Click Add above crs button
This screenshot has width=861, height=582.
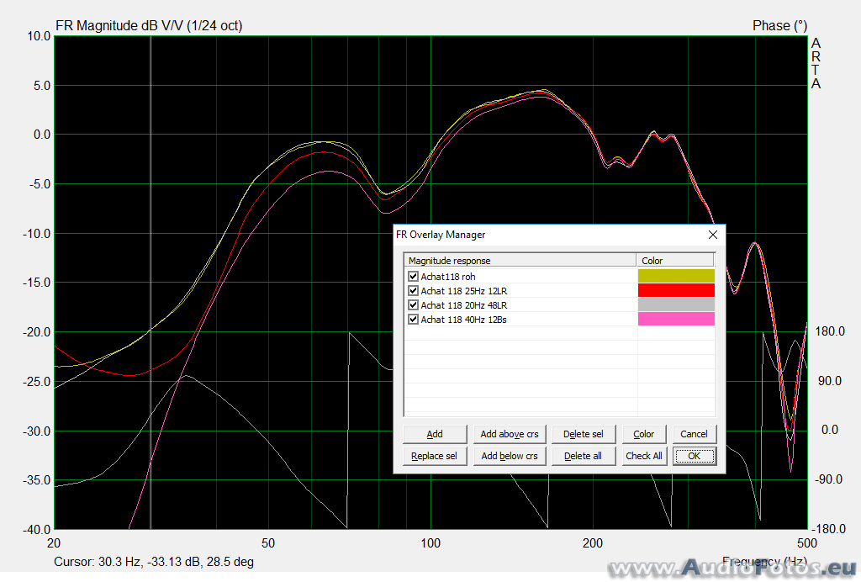tap(510, 434)
